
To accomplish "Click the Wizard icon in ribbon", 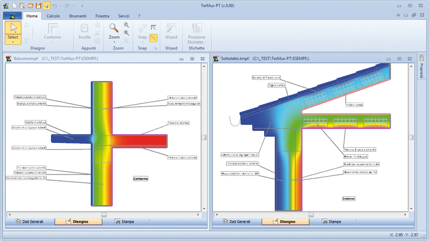I will point(171,28).
